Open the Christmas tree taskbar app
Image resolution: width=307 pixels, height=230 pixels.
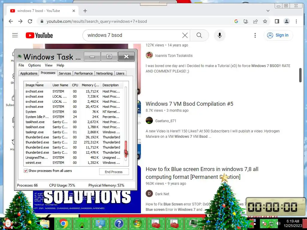point(82,223)
